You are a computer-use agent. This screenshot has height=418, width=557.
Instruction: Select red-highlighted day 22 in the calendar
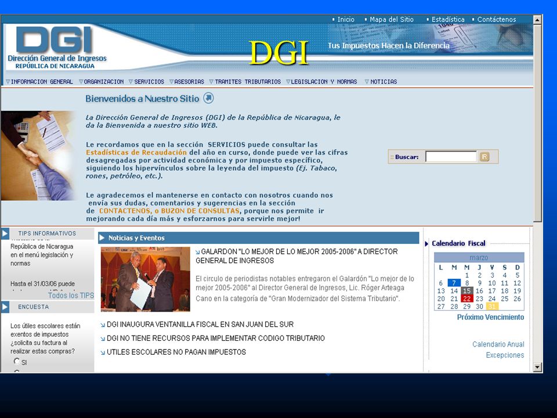click(466, 299)
